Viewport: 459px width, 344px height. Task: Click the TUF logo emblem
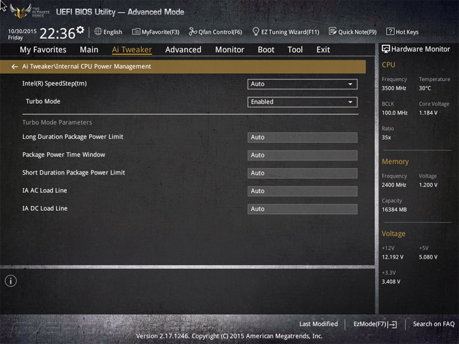pyautogui.click(x=20, y=11)
